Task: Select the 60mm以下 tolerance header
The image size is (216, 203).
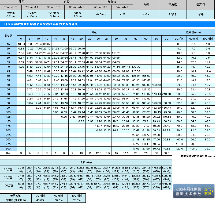Action: pyautogui.click(x=11, y=7)
